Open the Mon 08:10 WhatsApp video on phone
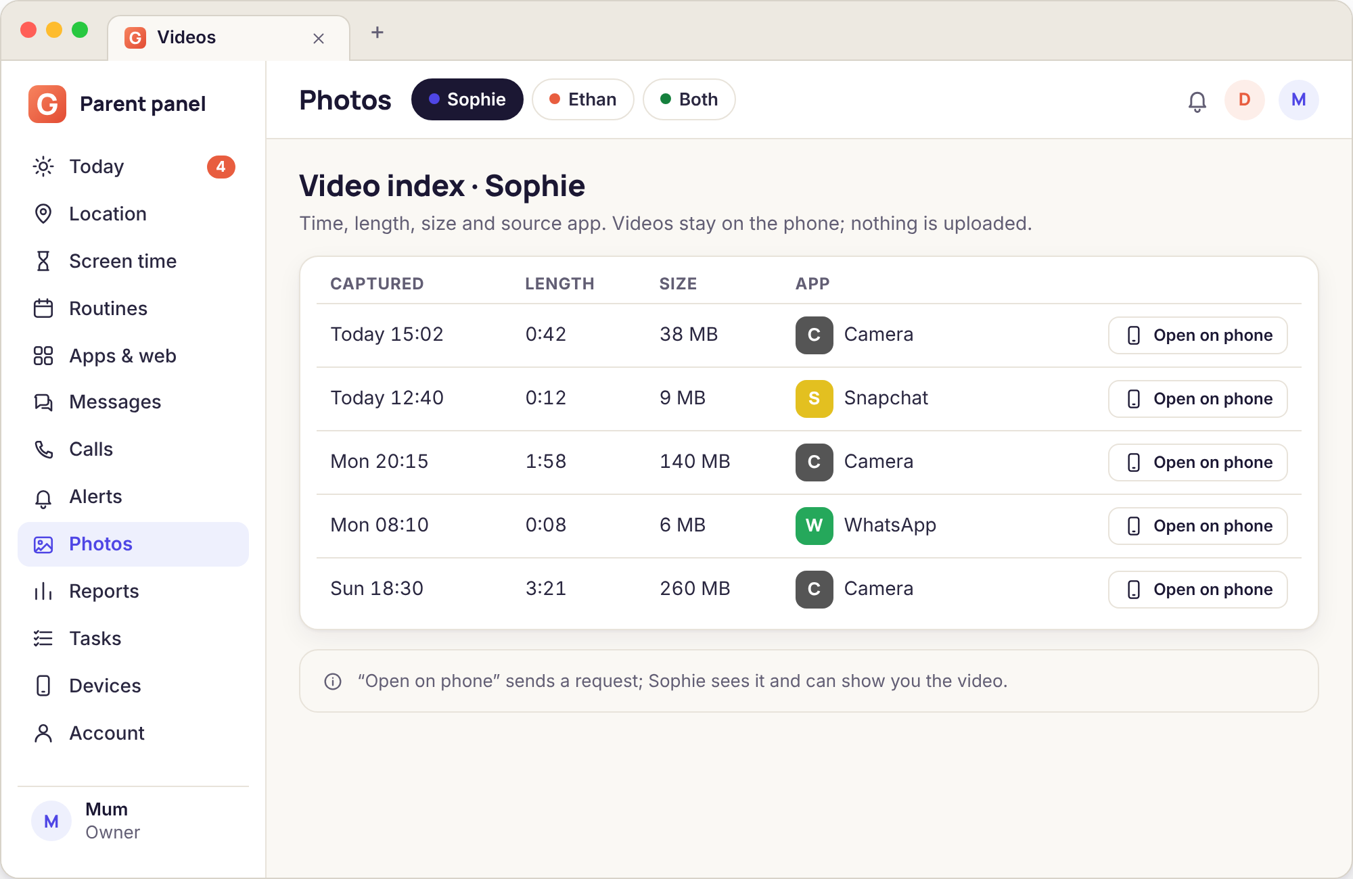The width and height of the screenshot is (1353, 879). (1198, 526)
